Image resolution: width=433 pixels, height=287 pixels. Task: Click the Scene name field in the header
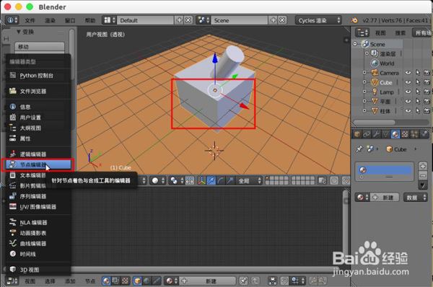pyautogui.click(x=239, y=20)
